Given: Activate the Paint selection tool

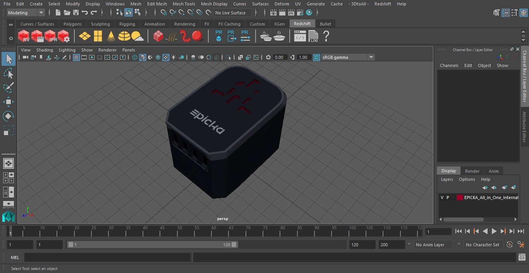Looking at the screenshot, I should tap(9, 88).
